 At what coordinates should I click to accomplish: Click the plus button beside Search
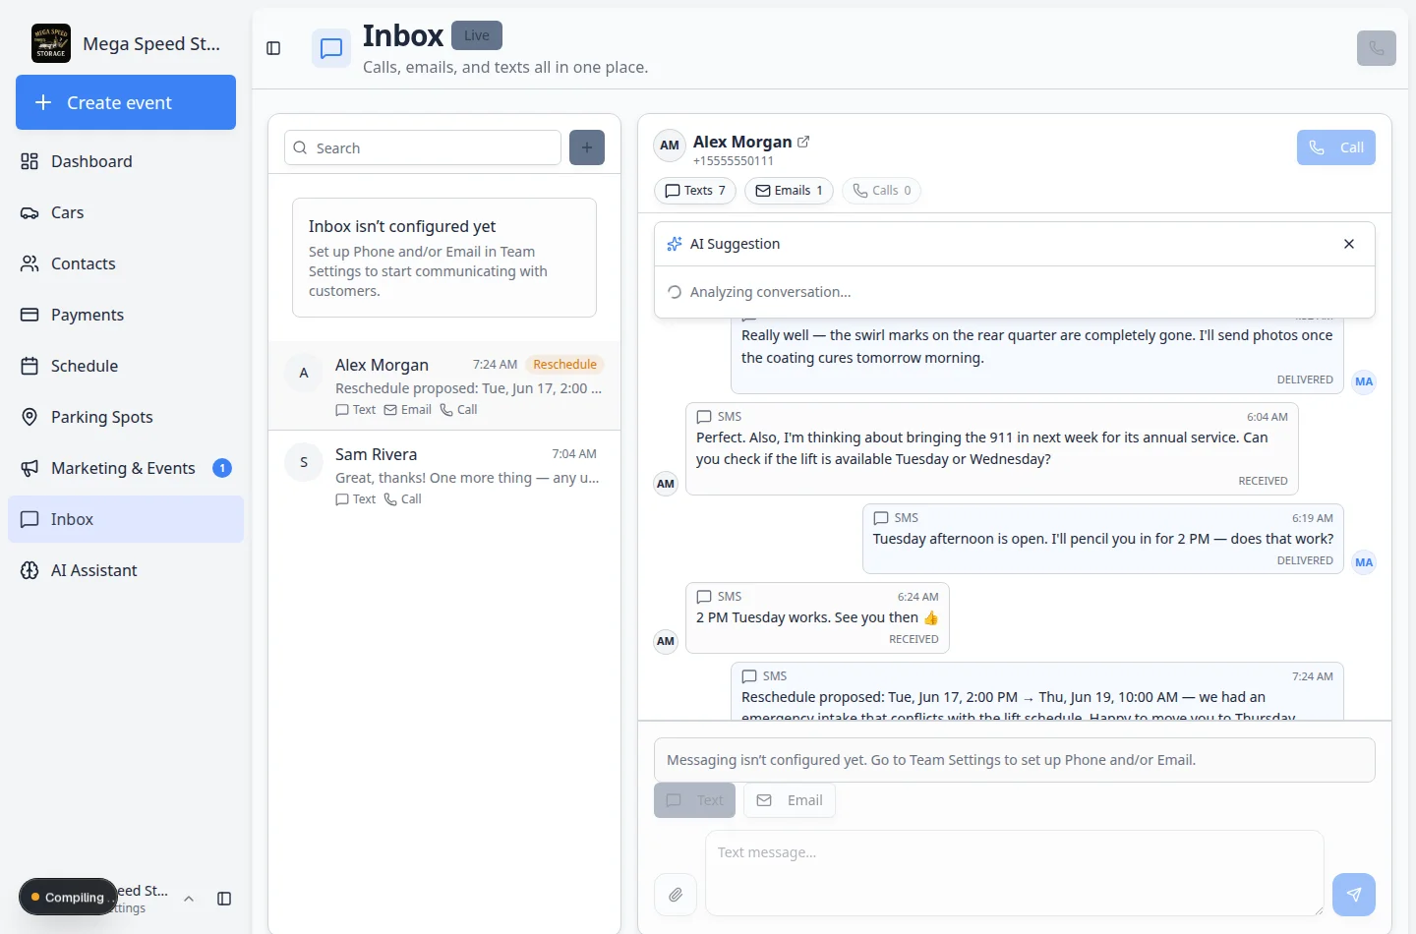coord(587,147)
